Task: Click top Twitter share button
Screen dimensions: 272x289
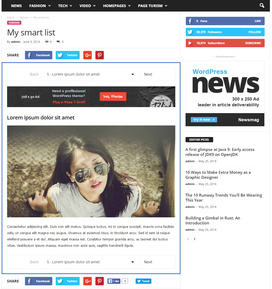Action: (68, 55)
